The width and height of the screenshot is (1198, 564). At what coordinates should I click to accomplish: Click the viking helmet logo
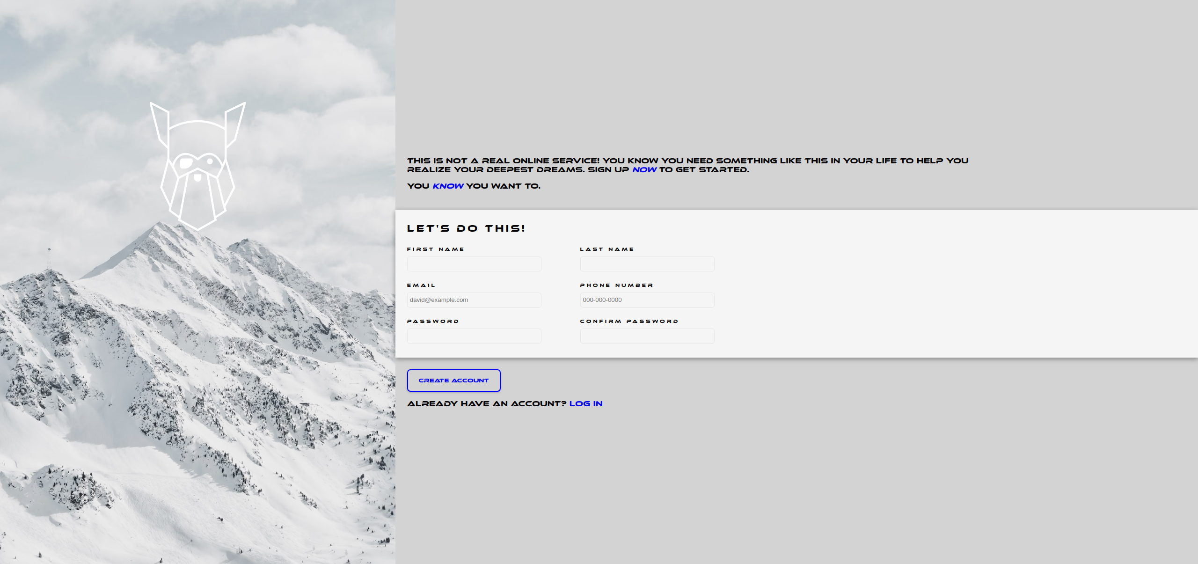(x=197, y=166)
